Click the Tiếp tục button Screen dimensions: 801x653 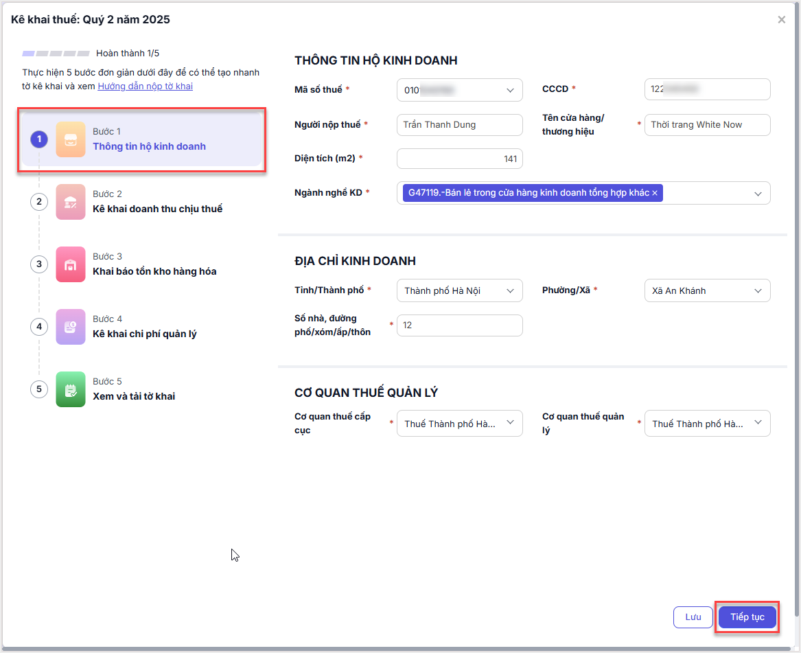747,617
